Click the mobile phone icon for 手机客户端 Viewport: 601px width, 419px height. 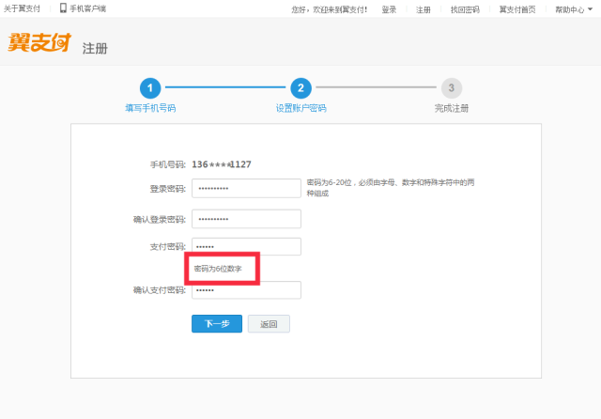[x=63, y=8]
